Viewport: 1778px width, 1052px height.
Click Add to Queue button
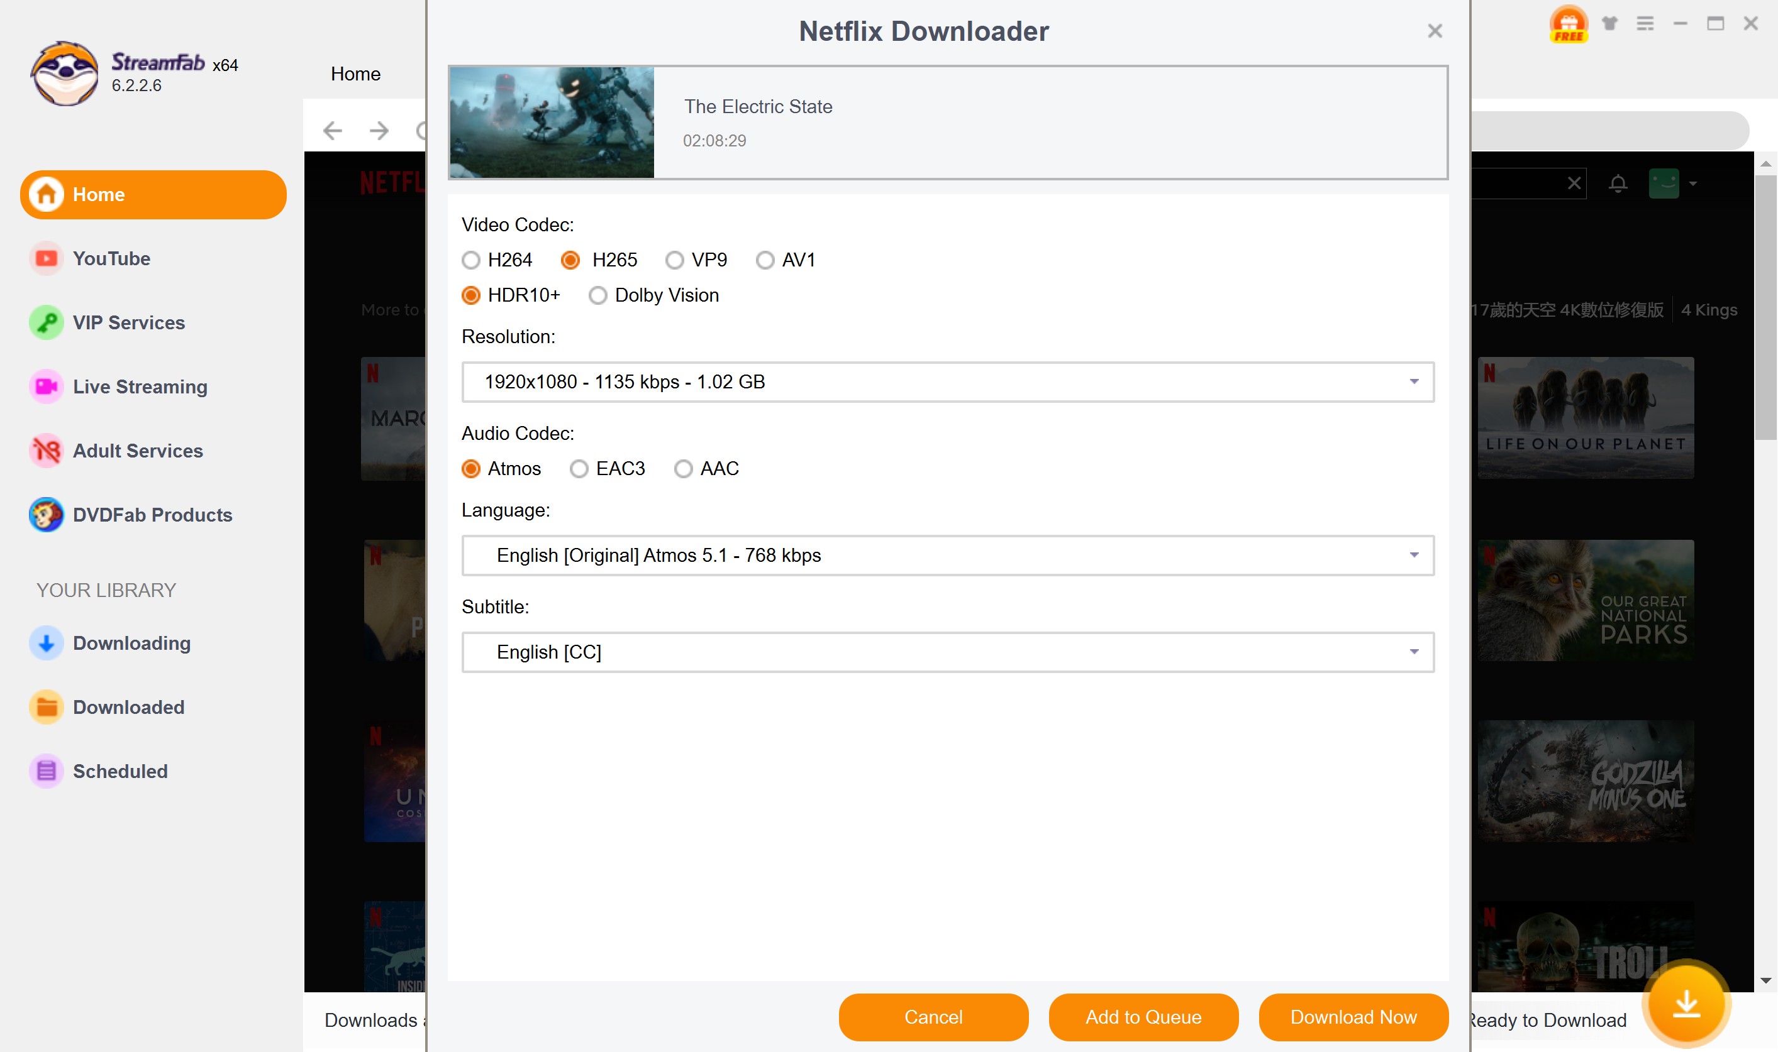coord(1143,1017)
